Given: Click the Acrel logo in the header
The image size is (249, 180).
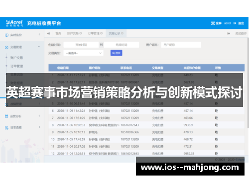Looking at the screenshot, I should (14, 23).
